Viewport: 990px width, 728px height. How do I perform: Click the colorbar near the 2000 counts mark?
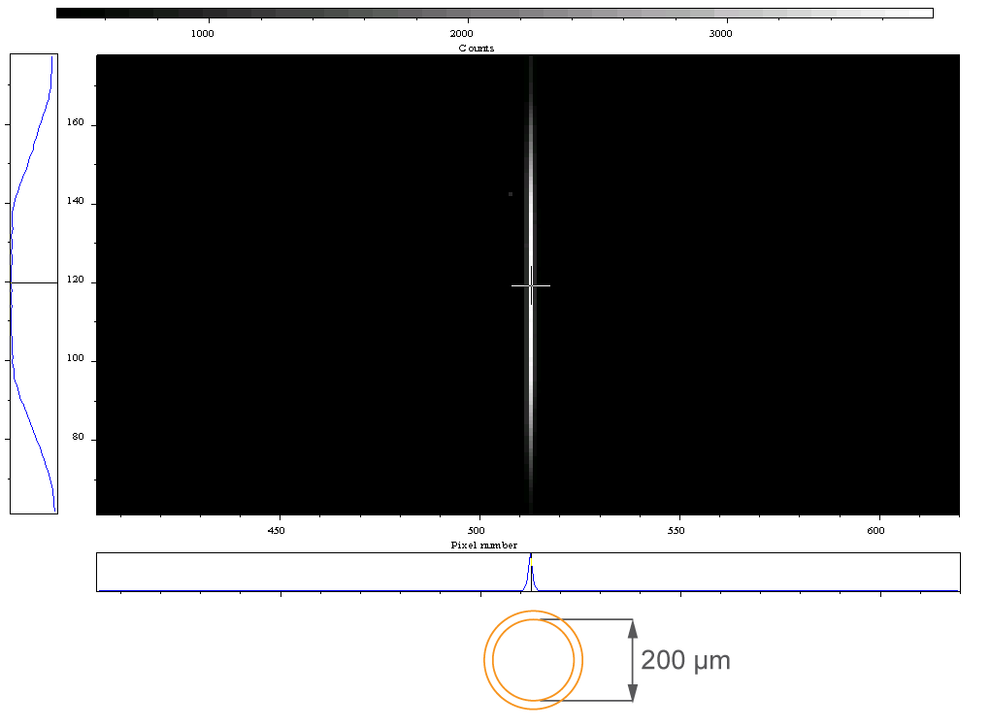pyautogui.click(x=462, y=13)
